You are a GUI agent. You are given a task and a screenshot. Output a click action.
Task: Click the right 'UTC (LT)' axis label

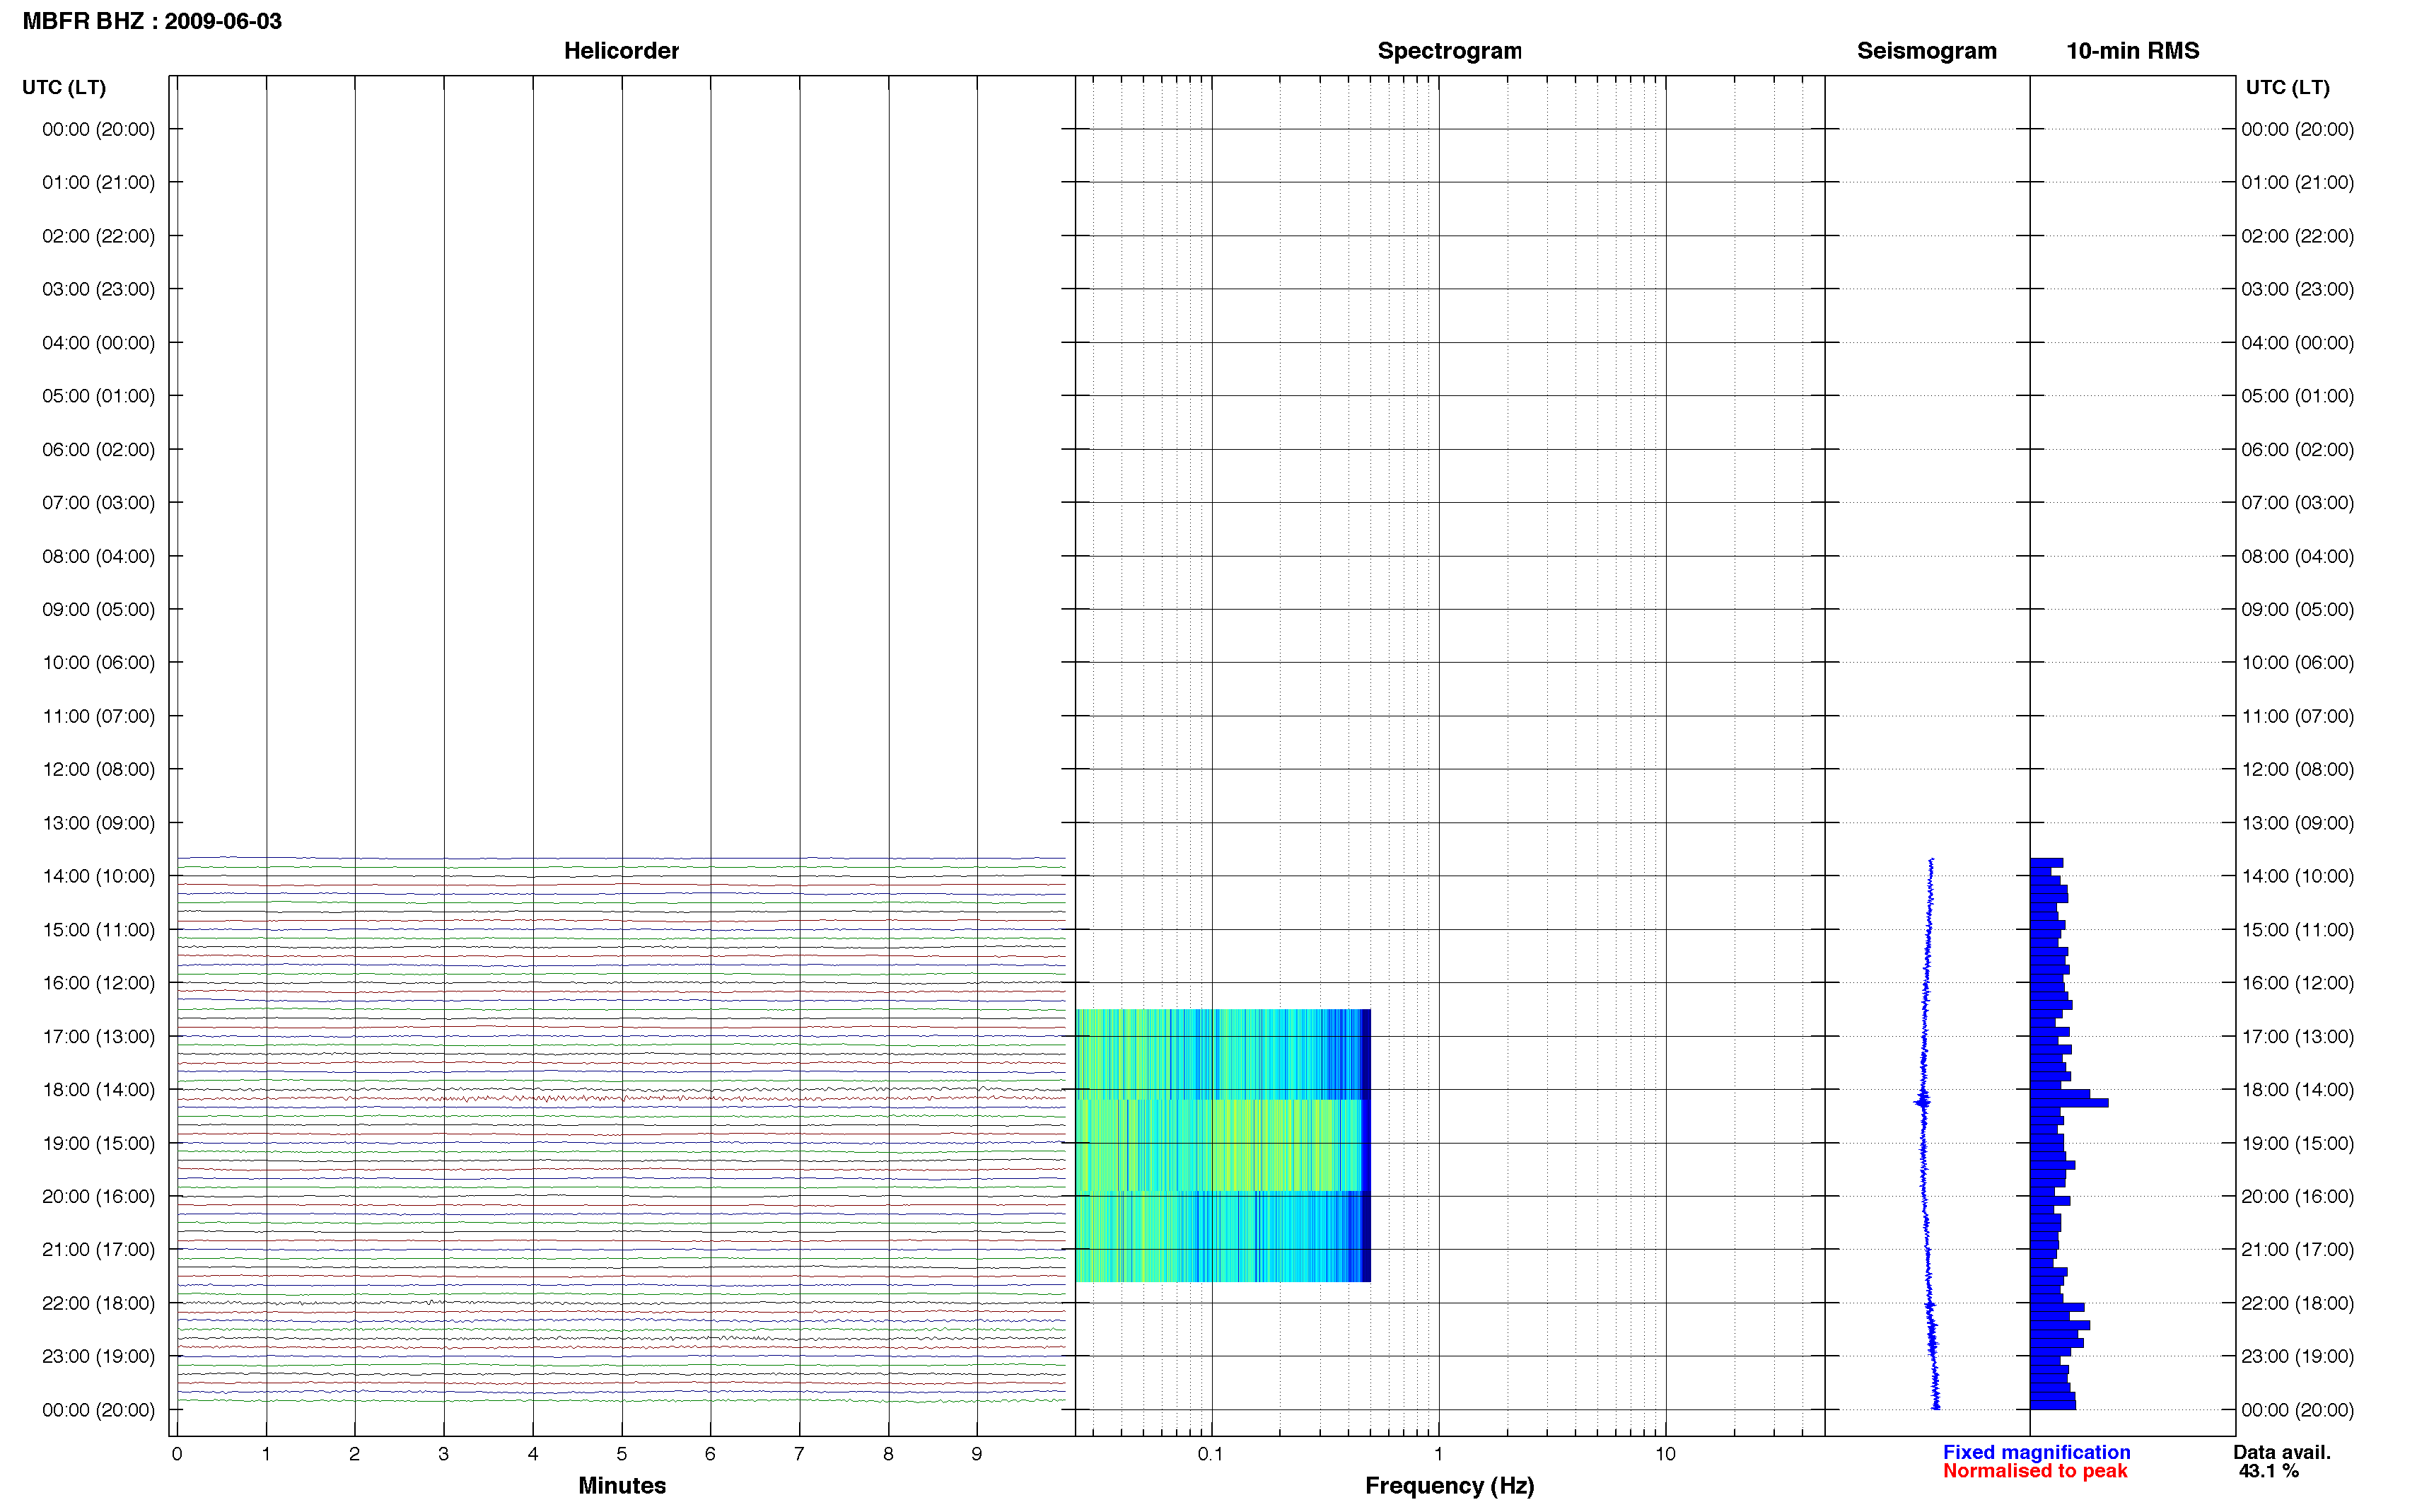click(2287, 88)
